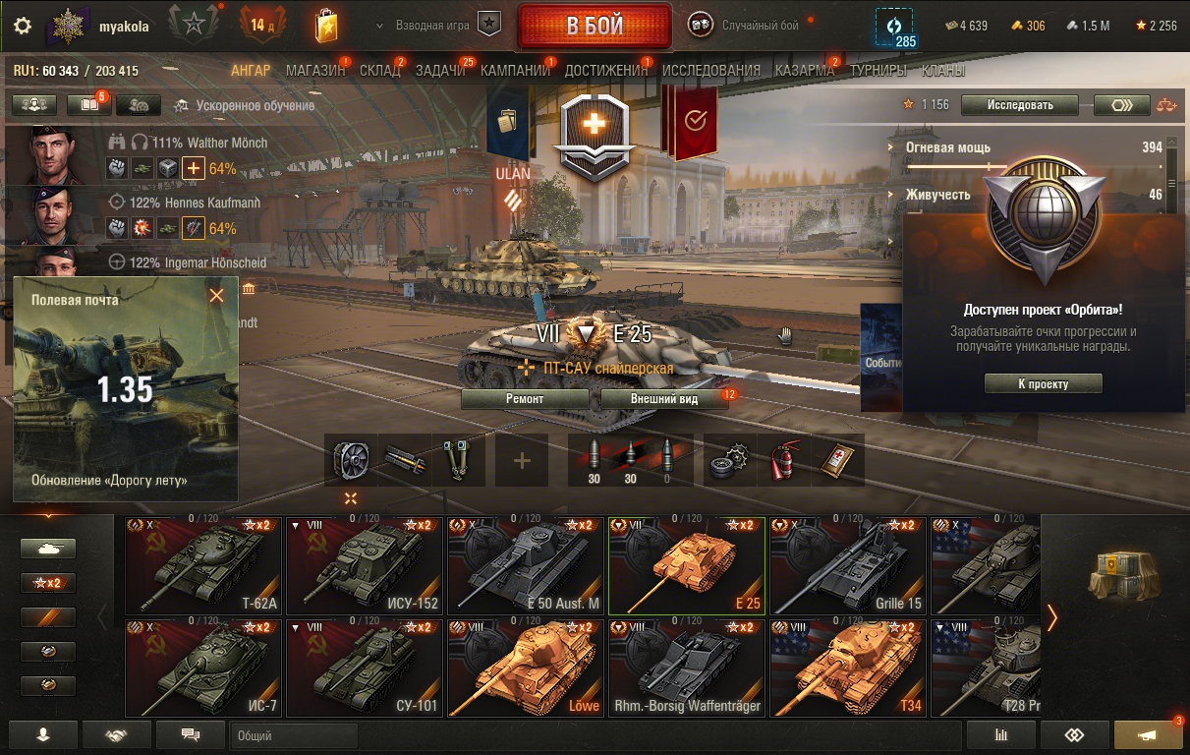Click the К проекту button
This screenshot has width=1190, height=755.
(x=1043, y=383)
